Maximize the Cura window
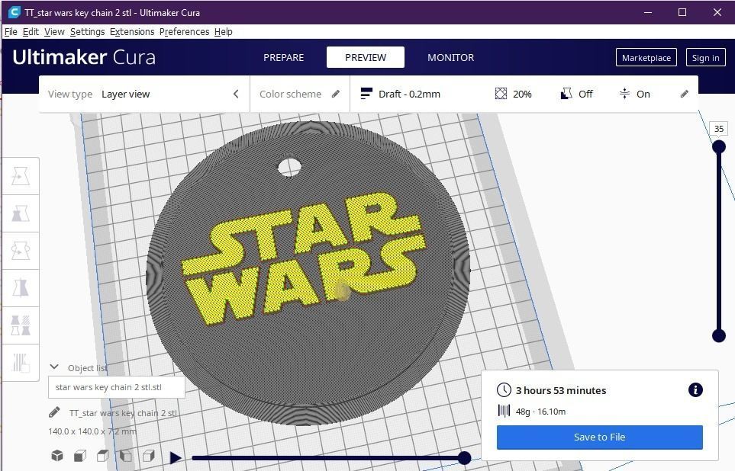 click(x=682, y=12)
